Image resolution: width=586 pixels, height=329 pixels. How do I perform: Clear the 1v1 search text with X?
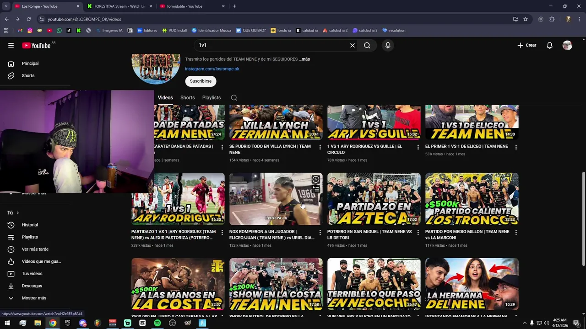tap(353, 45)
